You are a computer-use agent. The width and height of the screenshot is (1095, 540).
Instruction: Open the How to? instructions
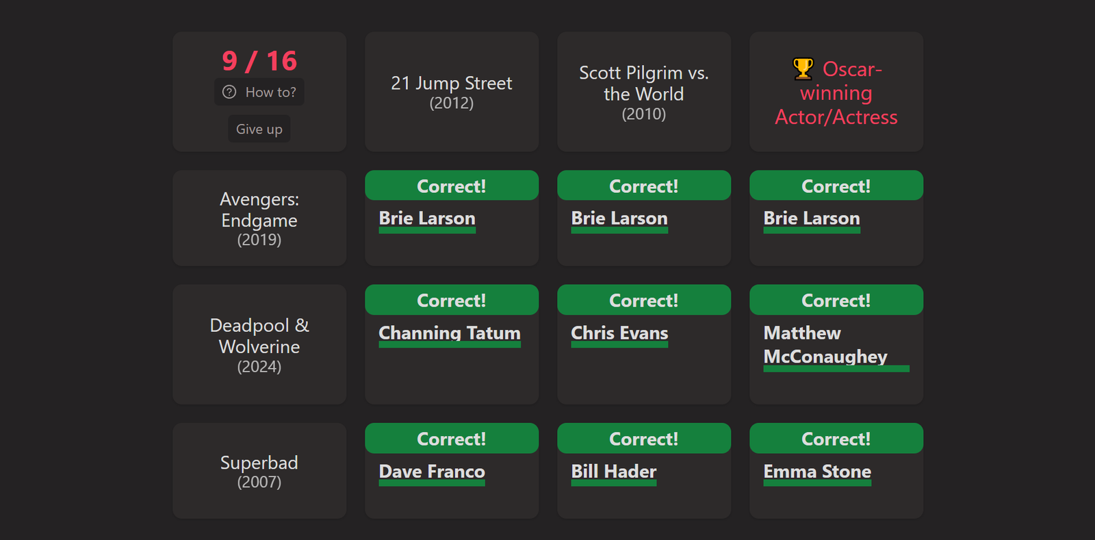coord(259,92)
